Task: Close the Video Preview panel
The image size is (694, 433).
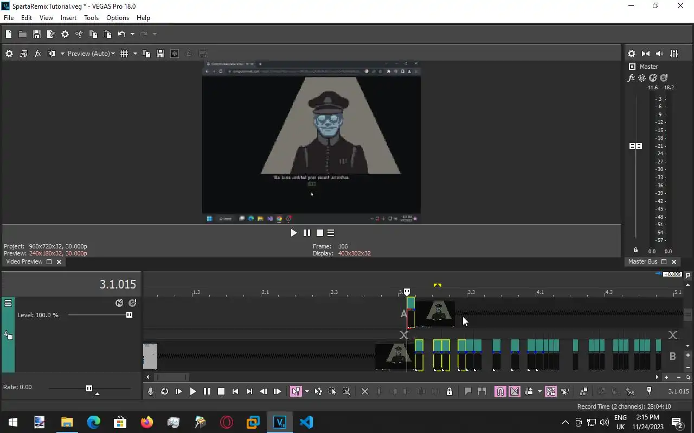Action: pos(59,262)
